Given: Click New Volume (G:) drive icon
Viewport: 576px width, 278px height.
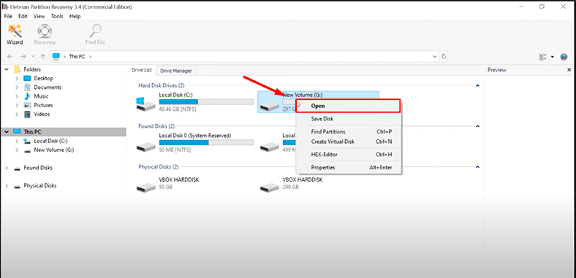Looking at the screenshot, I should [269, 107].
